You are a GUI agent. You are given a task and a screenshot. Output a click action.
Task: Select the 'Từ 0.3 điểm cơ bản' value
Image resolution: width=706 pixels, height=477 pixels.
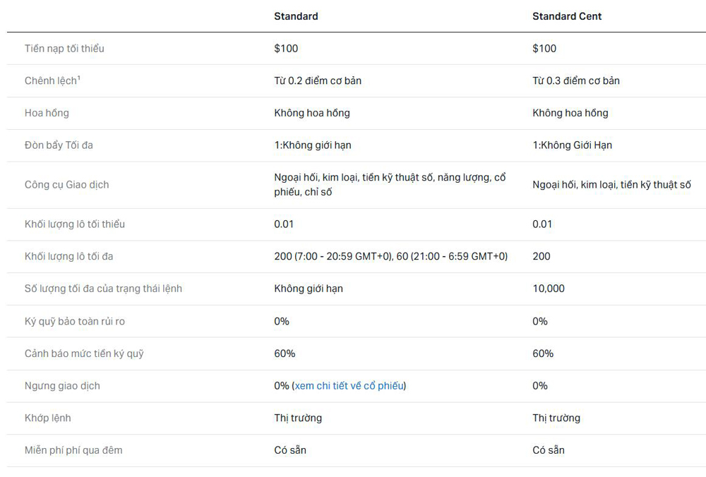575,81
